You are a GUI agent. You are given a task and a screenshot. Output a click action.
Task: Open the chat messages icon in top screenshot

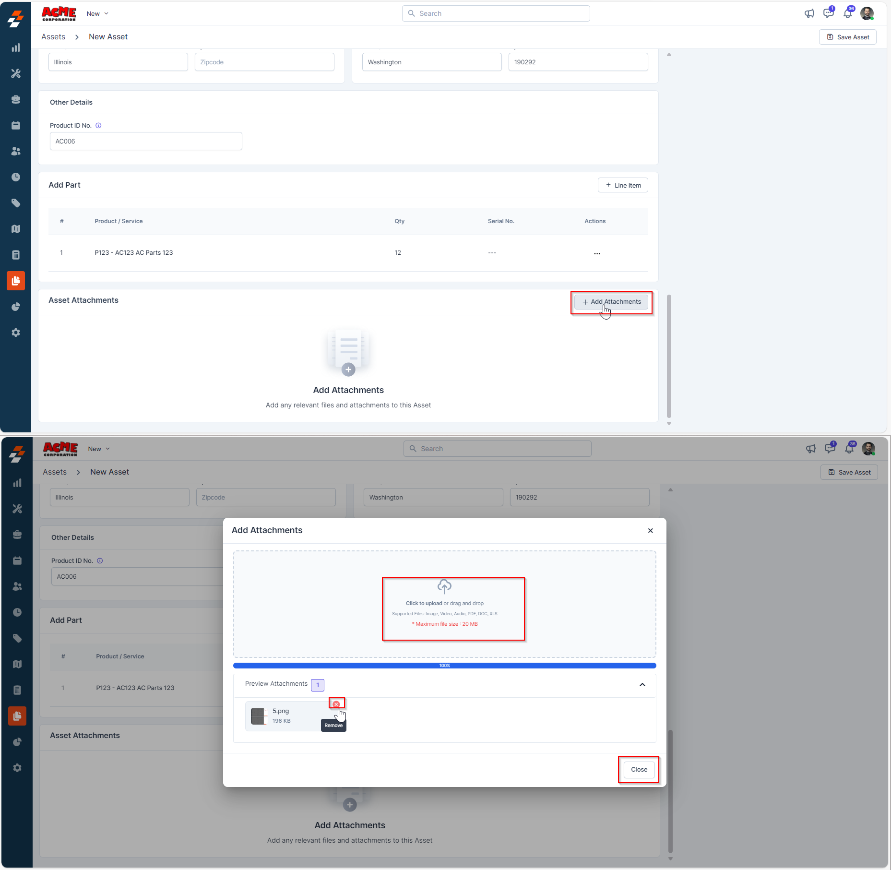(829, 13)
